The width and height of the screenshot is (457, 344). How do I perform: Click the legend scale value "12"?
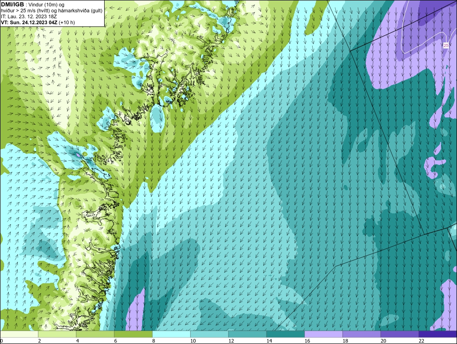(231, 341)
